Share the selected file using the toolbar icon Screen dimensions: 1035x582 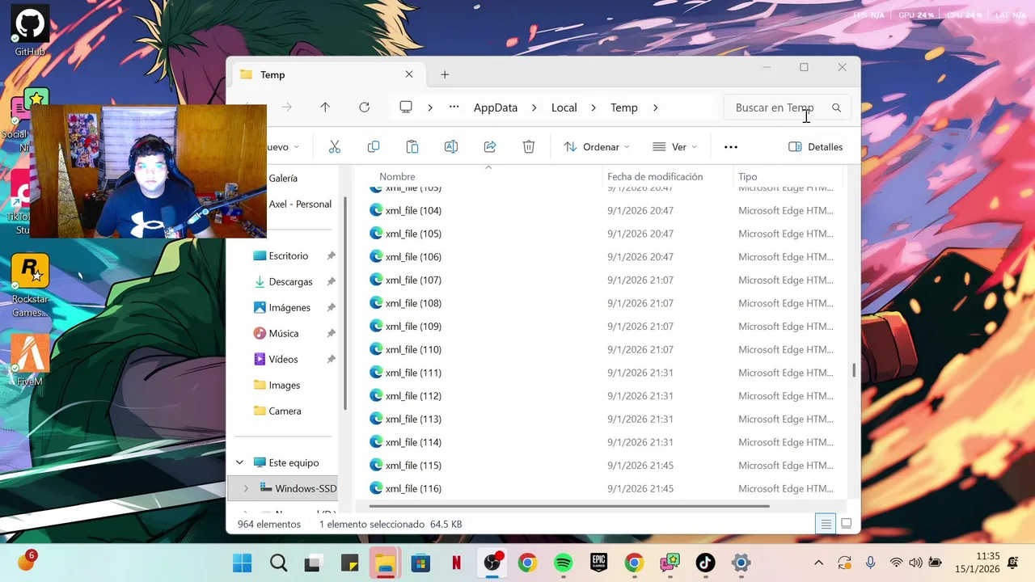(490, 146)
